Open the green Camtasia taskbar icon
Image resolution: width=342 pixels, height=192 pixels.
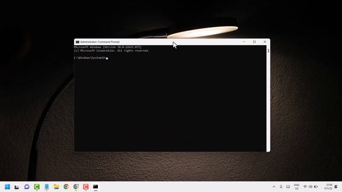[37, 187]
